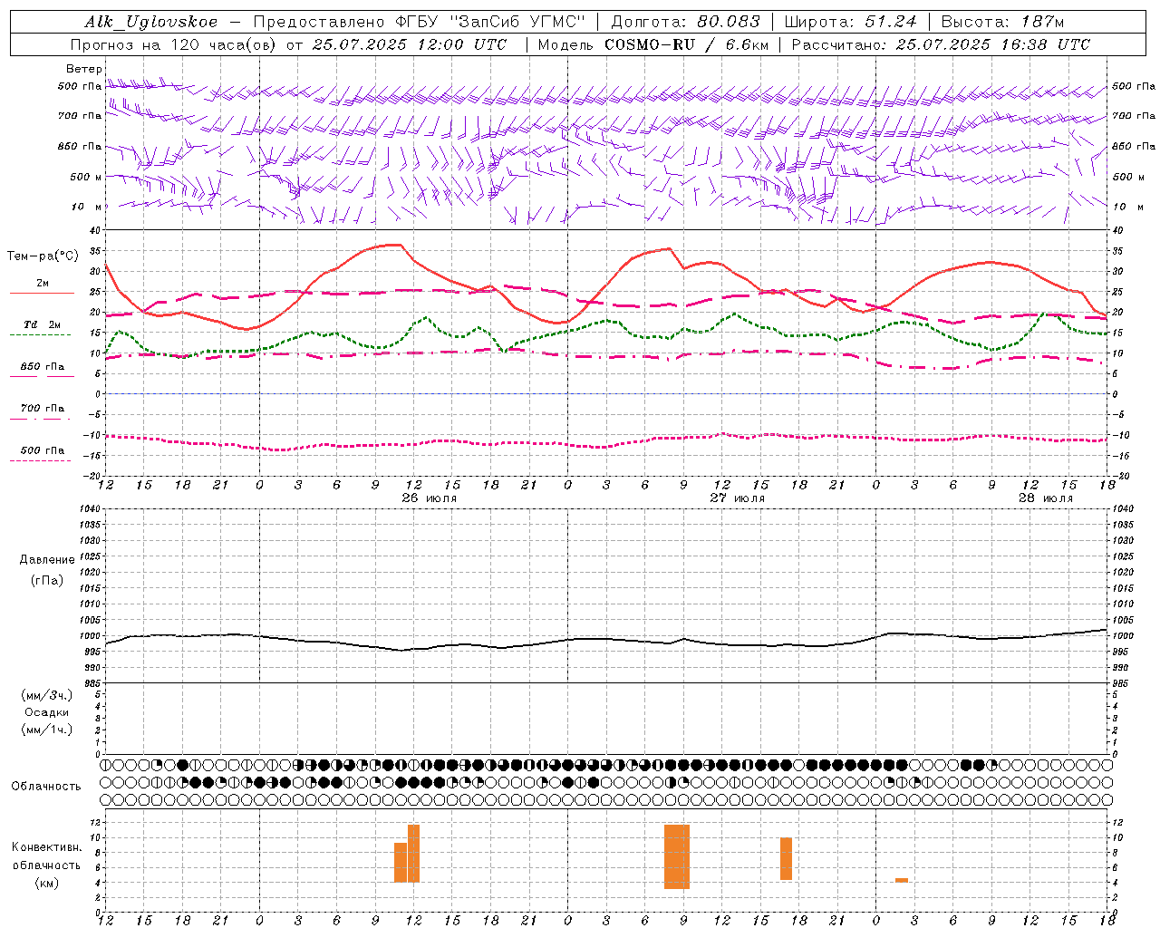
Task: Click the (мм/1ч.) precipitation unit label
Action: coord(47,730)
